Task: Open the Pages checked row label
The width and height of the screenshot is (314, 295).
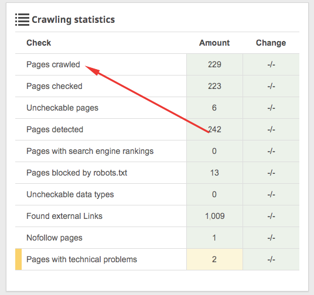Action: pyautogui.click(x=54, y=86)
